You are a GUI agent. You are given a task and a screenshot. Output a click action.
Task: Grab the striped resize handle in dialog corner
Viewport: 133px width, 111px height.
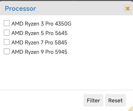coord(131,109)
